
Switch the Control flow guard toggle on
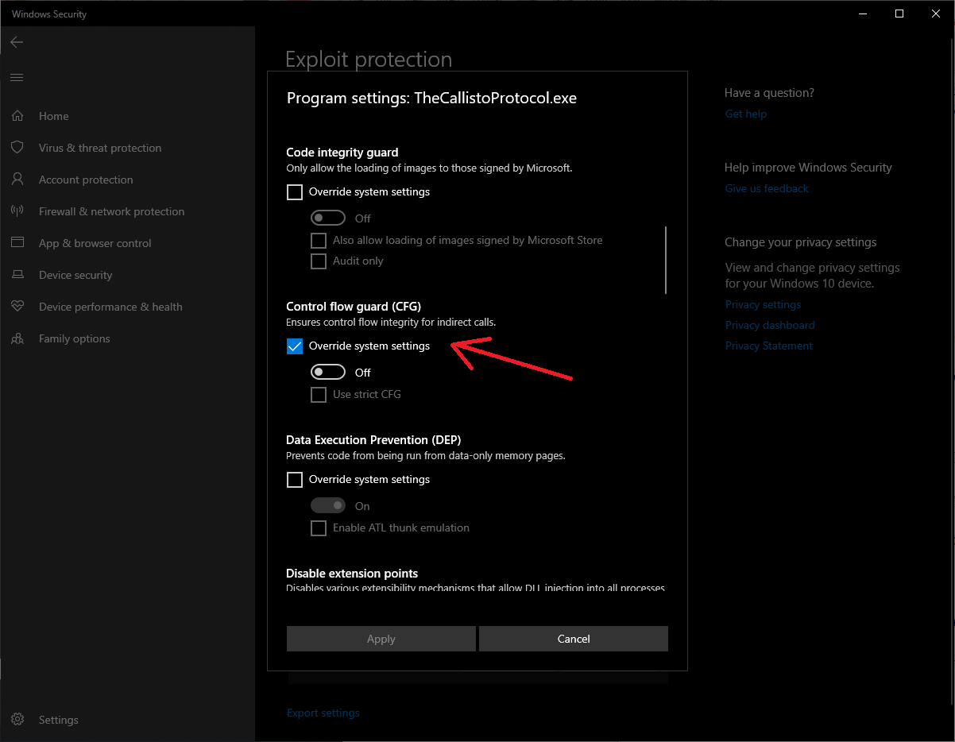(328, 373)
